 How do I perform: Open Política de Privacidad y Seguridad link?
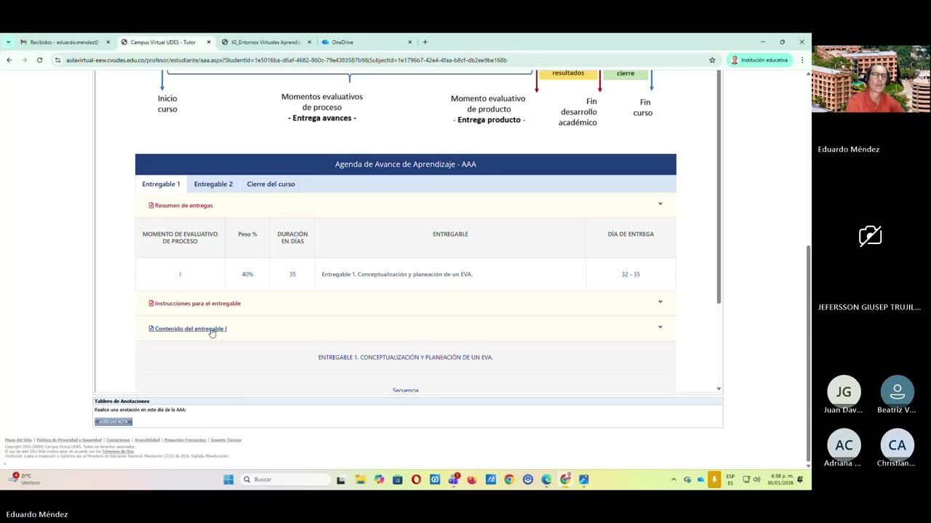point(69,440)
